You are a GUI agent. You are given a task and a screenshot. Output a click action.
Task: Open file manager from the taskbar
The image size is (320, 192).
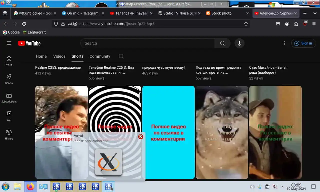pyautogui.click(x=17, y=186)
